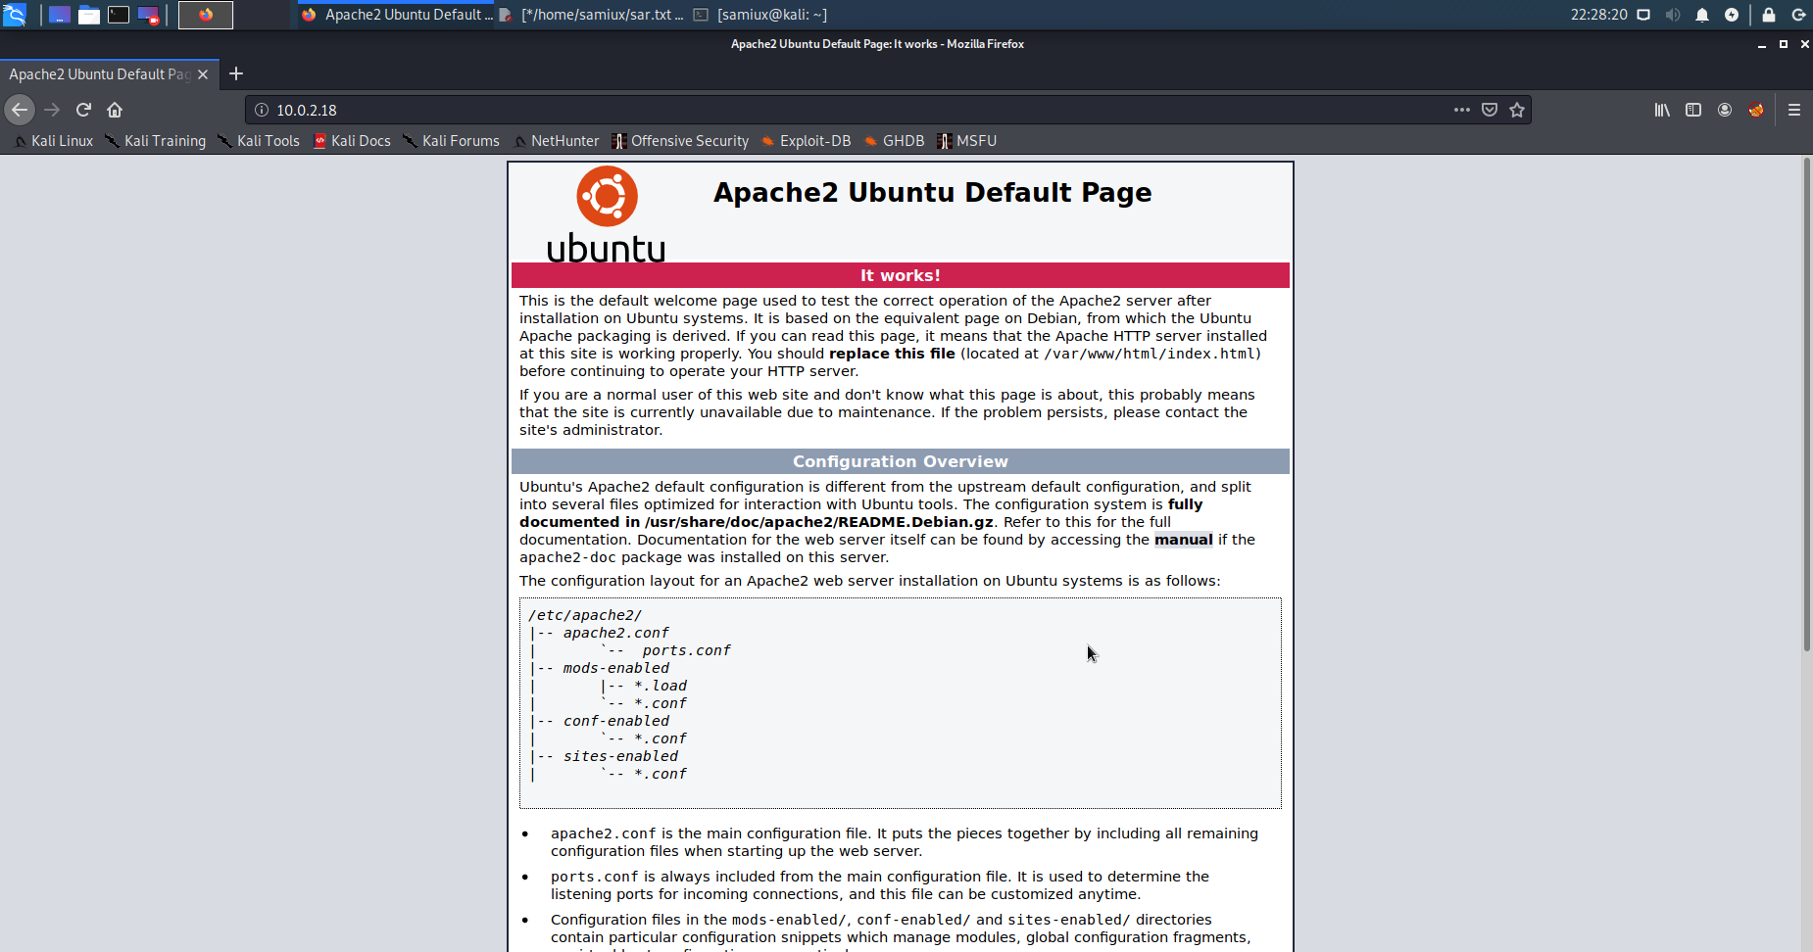Click the show desktop icon in the panel

click(60, 15)
